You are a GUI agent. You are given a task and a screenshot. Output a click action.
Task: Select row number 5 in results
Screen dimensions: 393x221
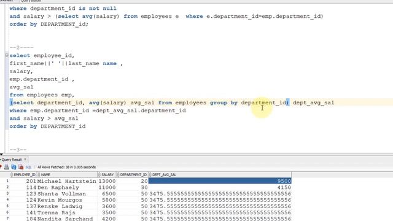(x=7, y=206)
